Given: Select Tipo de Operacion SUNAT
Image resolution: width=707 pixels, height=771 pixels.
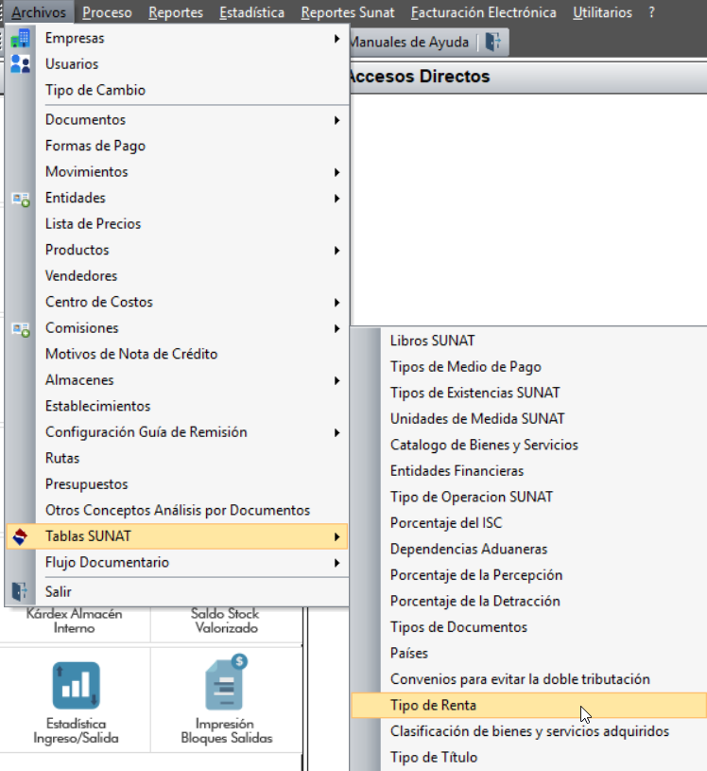Looking at the screenshot, I should coord(528,497).
